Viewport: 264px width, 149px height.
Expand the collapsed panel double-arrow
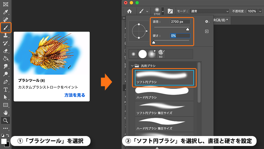point(124,18)
